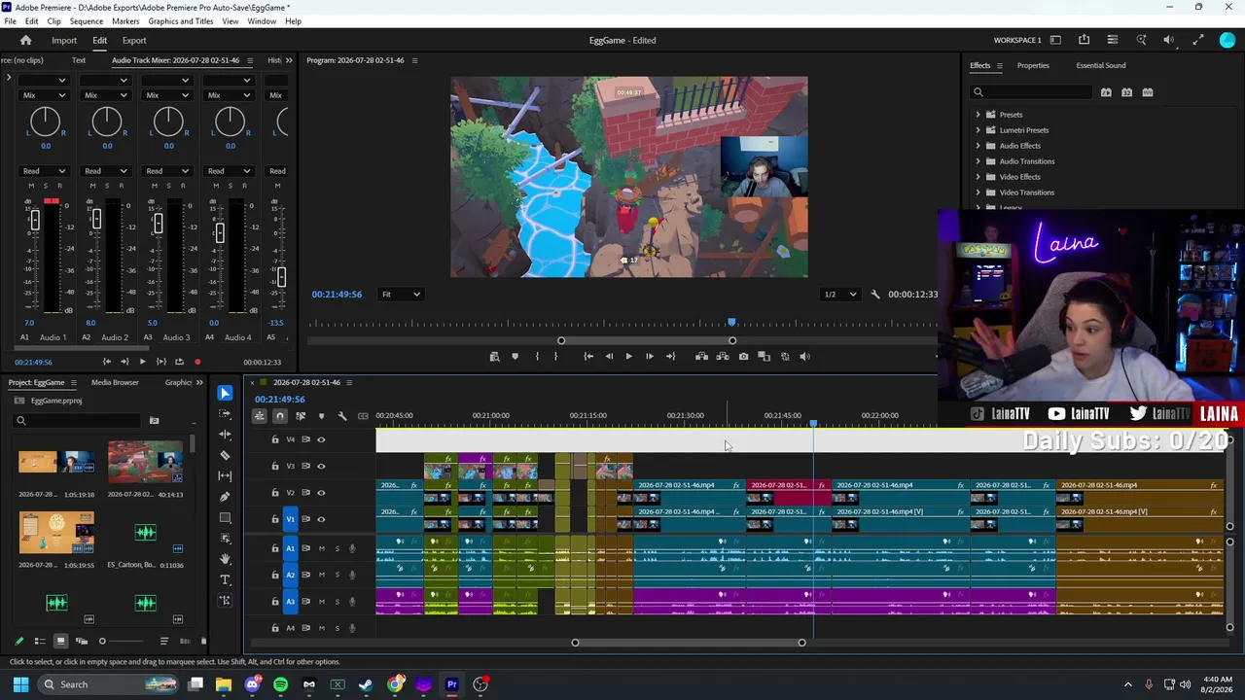
Task: Expand the Video Effects folder
Action: [x=978, y=177]
